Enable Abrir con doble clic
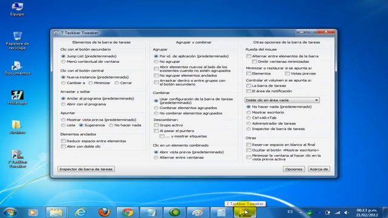The width and height of the screenshot is (388, 218). coord(81,147)
